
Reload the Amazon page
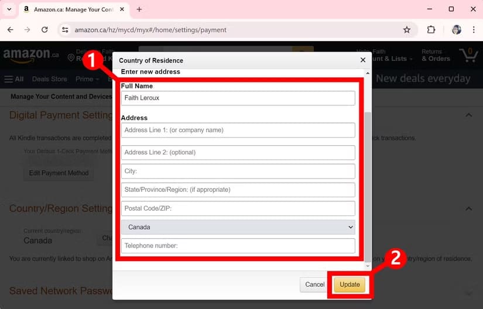pos(44,30)
